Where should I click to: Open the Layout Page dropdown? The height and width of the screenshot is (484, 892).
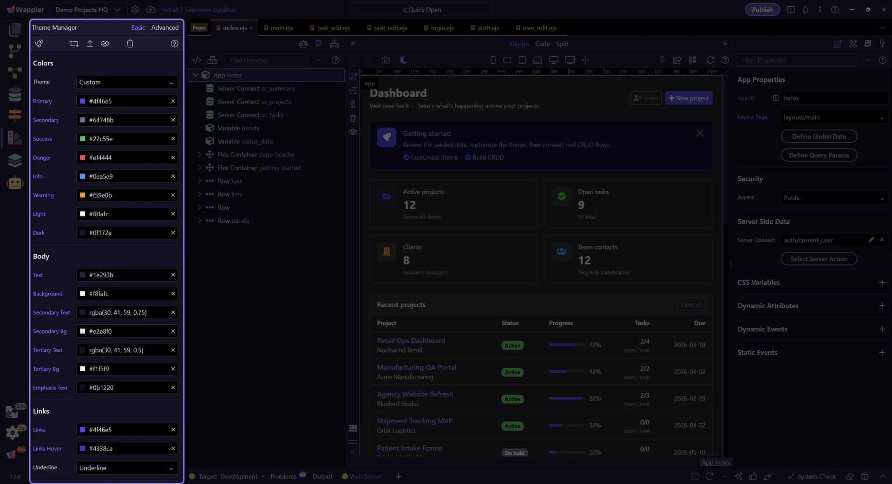click(833, 117)
